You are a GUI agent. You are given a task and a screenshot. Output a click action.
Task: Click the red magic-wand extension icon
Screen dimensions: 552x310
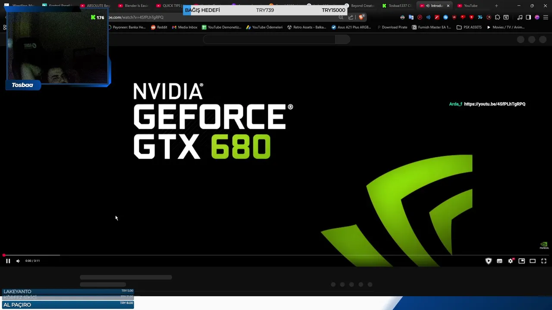(x=437, y=17)
